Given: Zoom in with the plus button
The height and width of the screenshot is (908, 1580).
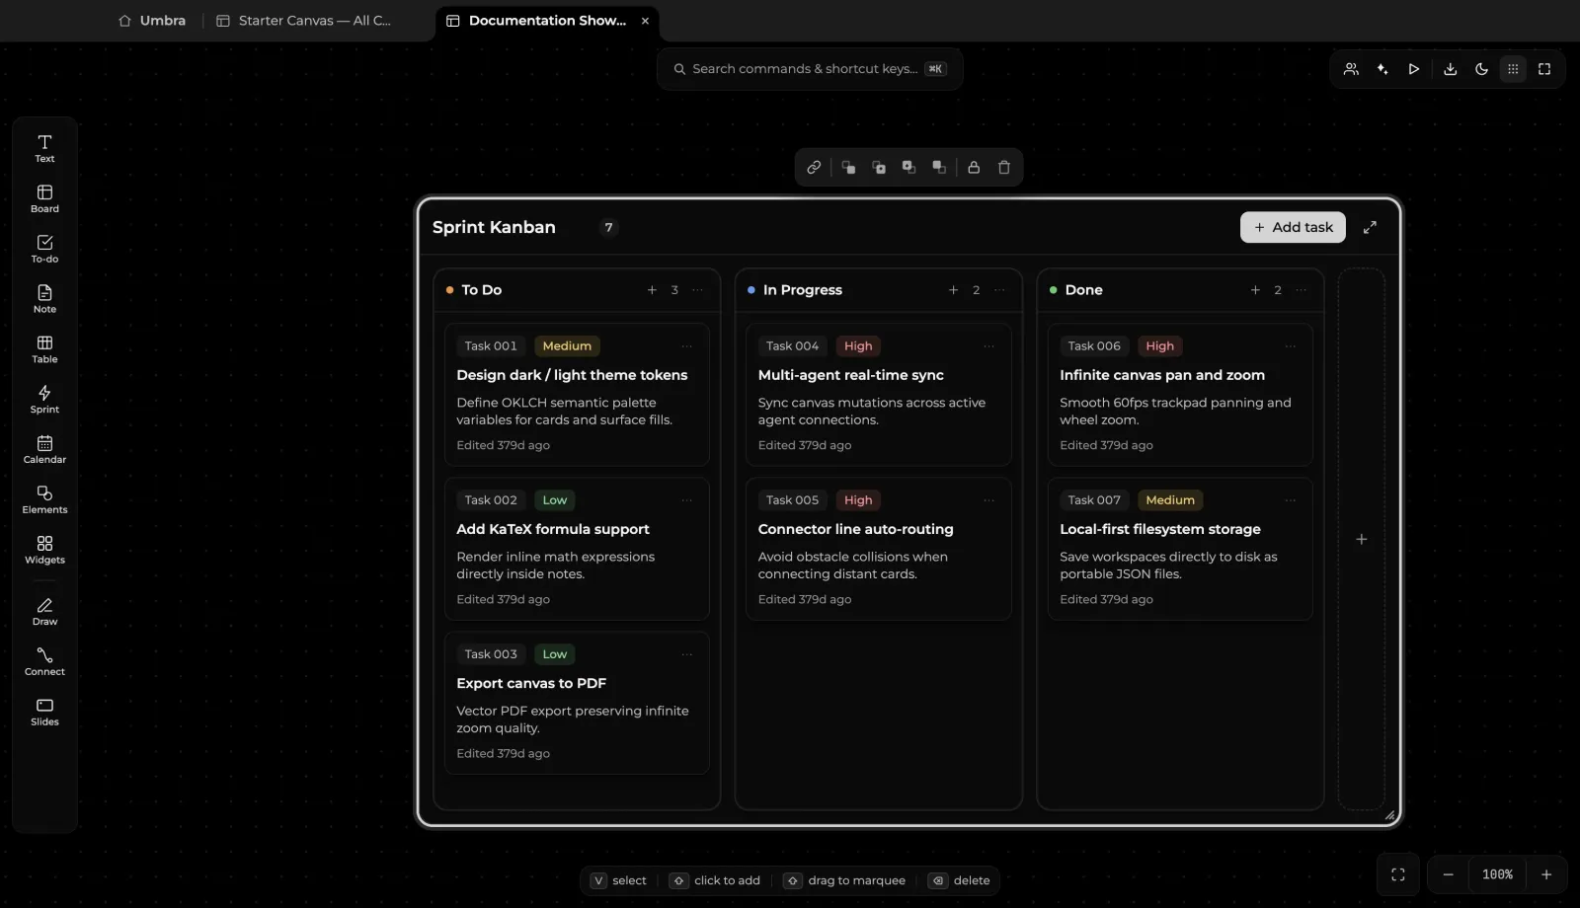Looking at the screenshot, I should coord(1546,874).
